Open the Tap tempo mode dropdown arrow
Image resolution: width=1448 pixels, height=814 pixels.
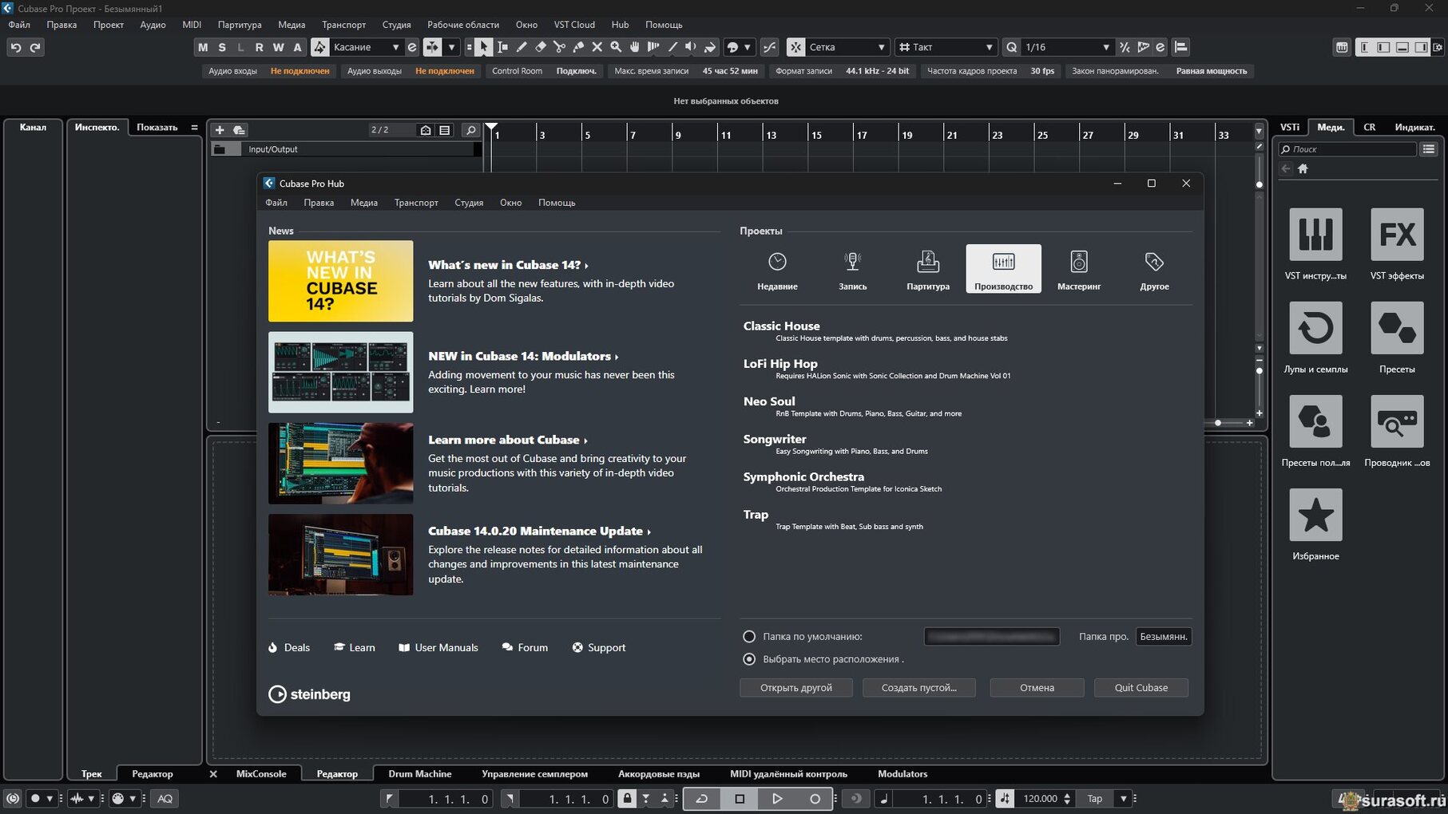click(x=1124, y=798)
